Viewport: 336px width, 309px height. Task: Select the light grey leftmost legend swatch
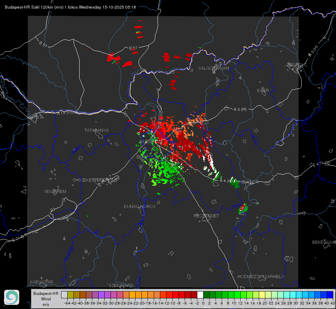[x=64, y=295]
